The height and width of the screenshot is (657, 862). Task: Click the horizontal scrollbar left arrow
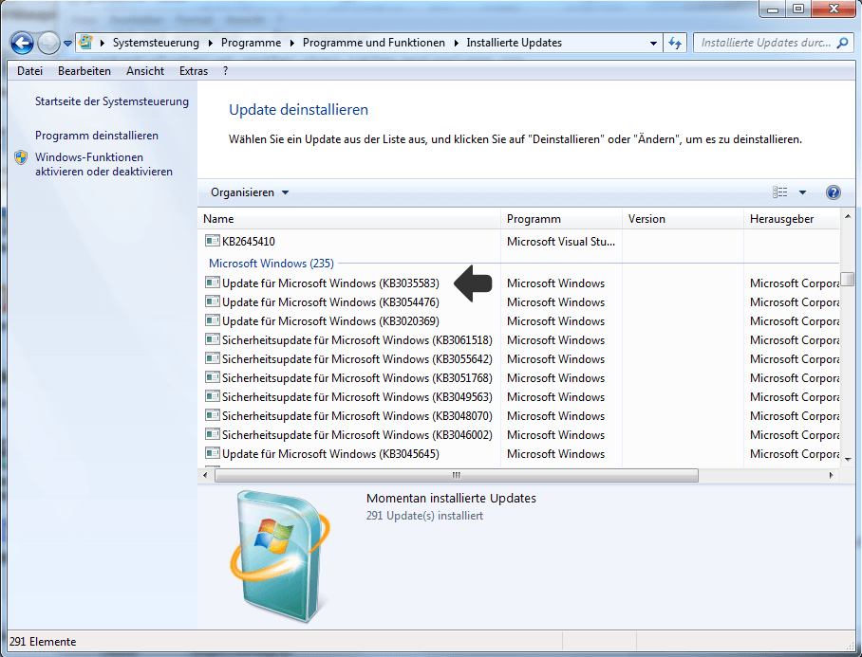coord(205,475)
